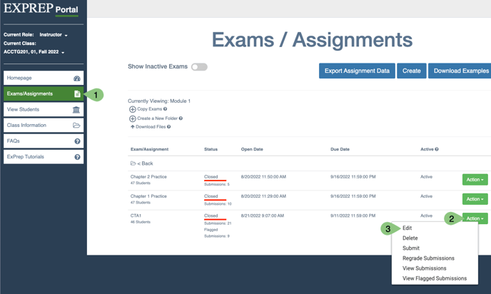This screenshot has width=491, height=294.
Task: Go to Homepage in the sidebar
Action: click(x=44, y=78)
